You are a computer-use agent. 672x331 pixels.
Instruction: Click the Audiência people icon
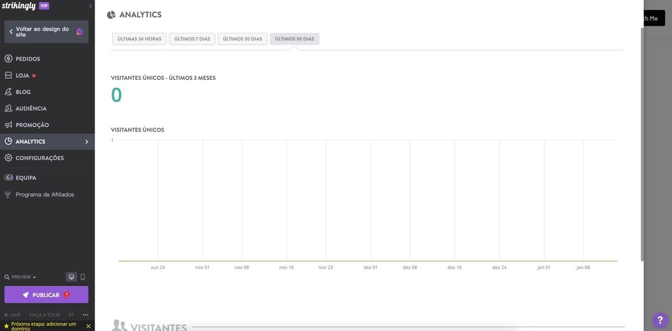point(8,108)
